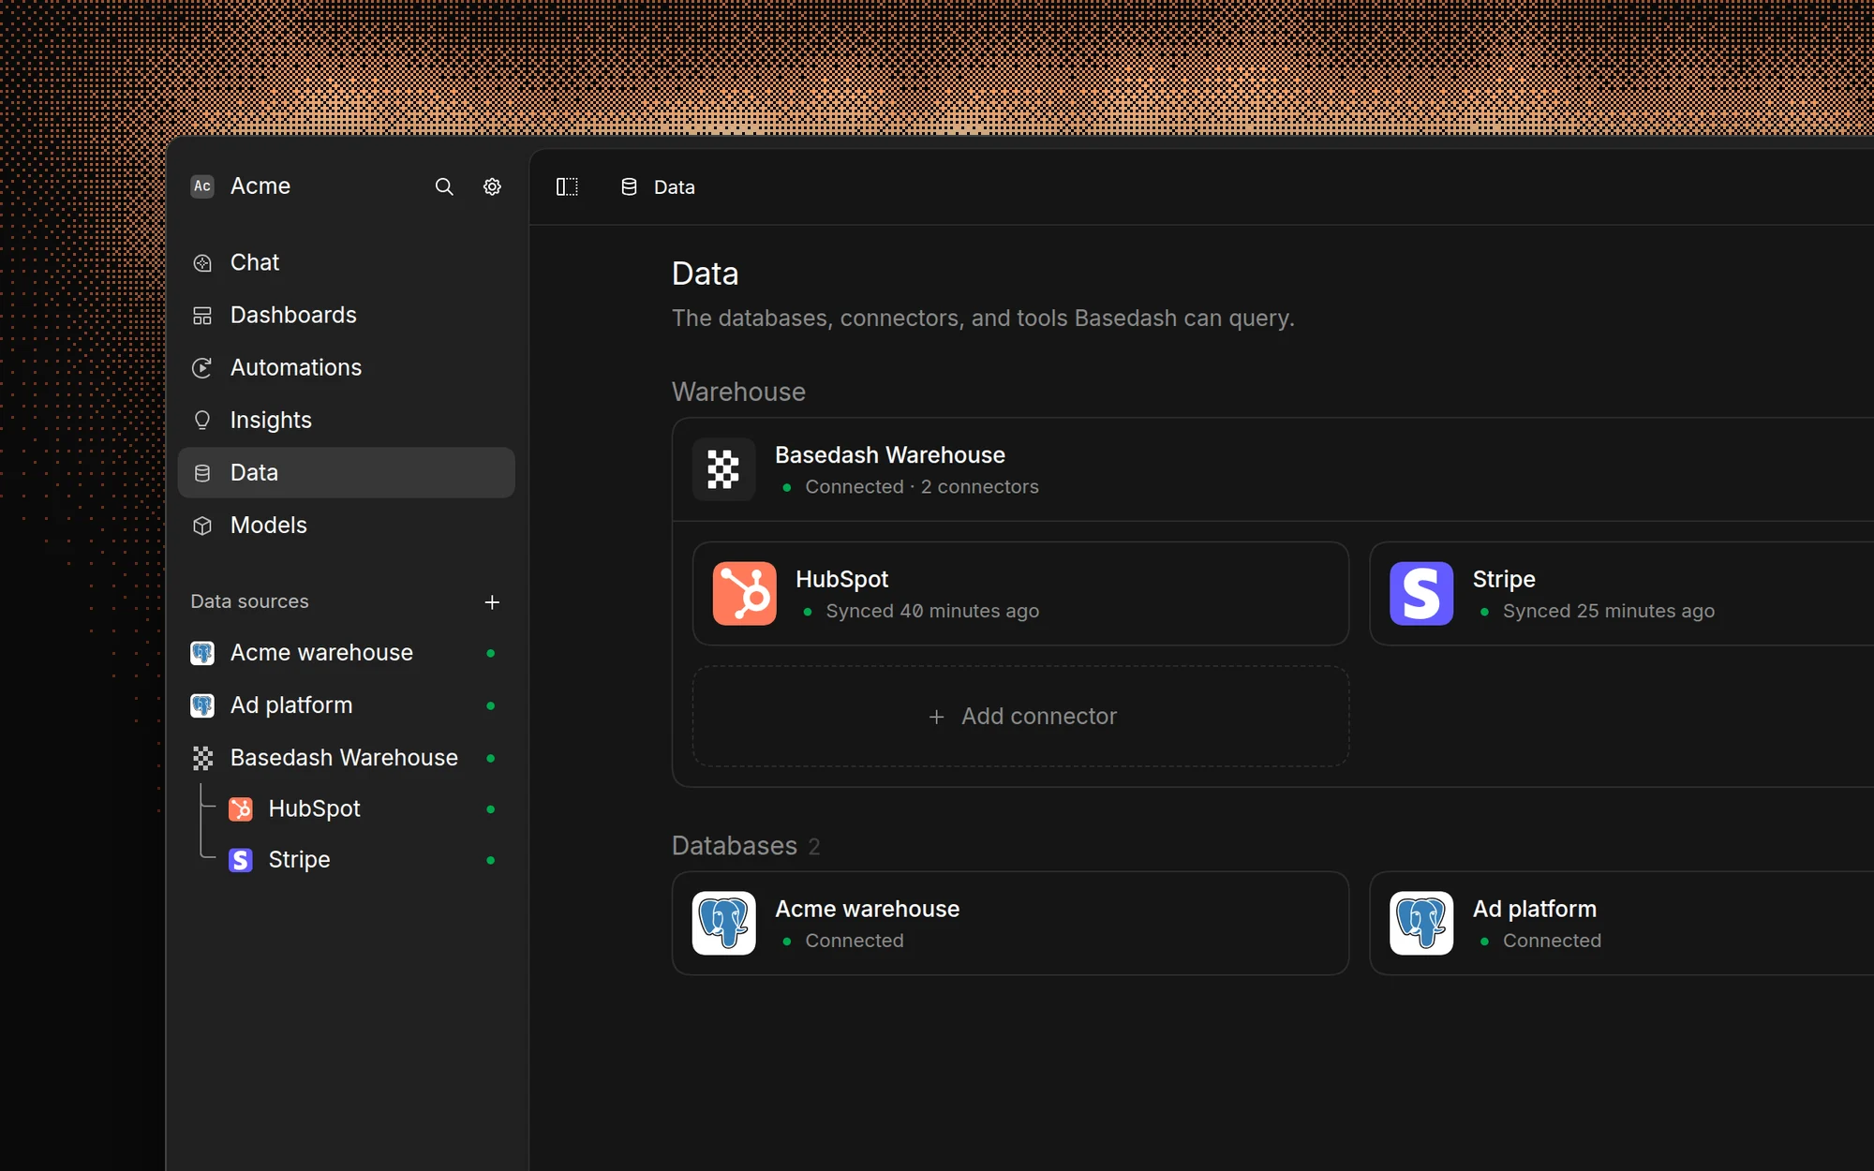Open Models in the sidebar
Screen dimensions: 1874x1171
click(x=346, y=525)
